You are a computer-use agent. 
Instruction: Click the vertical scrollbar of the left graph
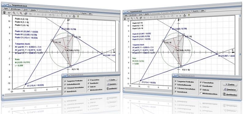[119, 46]
